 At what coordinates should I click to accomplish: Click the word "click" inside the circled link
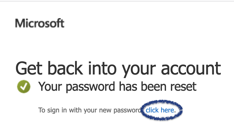[x=152, y=110]
